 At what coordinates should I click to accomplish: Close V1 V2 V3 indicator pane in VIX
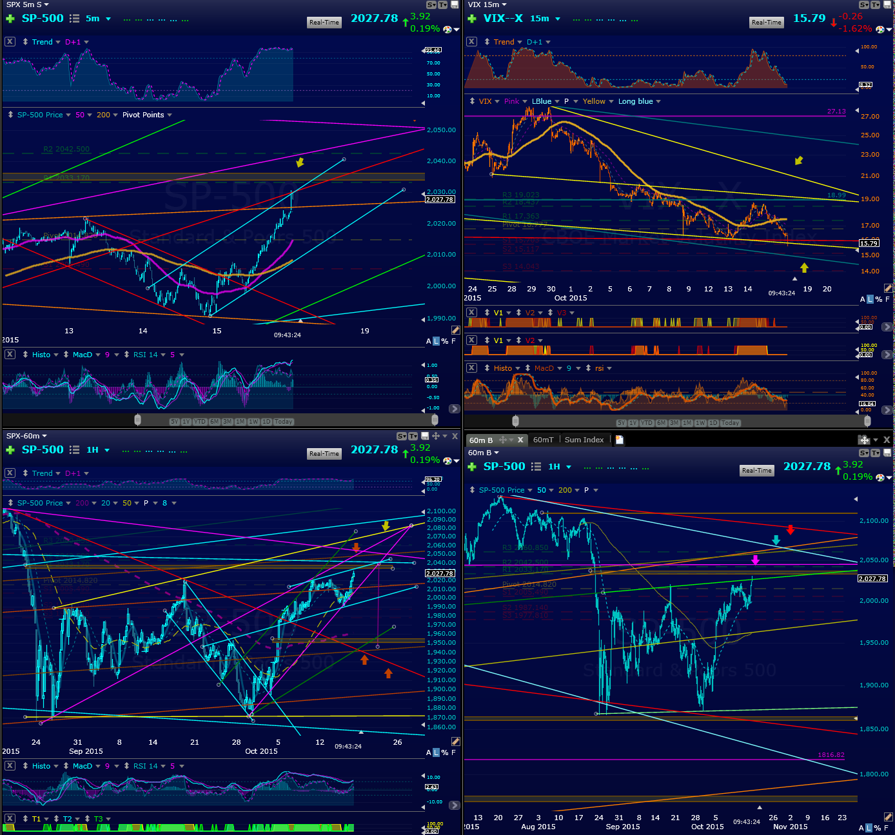(x=471, y=313)
